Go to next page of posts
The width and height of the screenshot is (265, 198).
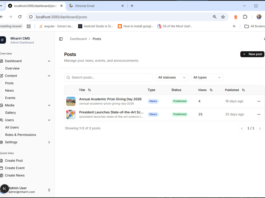(x=260, y=128)
